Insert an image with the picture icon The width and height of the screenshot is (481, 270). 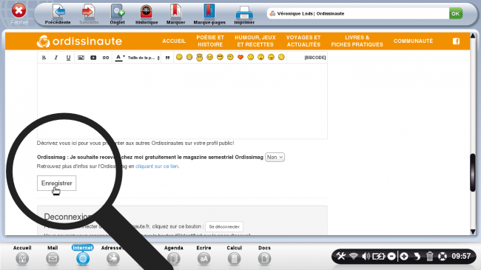pyautogui.click(x=81, y=58)
